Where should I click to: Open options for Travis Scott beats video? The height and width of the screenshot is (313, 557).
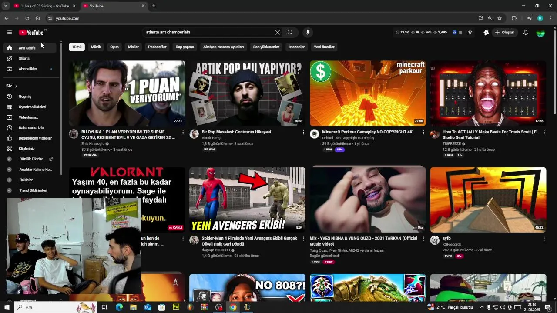(544, 132)
